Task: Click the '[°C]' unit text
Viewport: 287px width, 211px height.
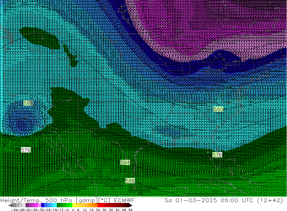Action: tap(104, 200)
